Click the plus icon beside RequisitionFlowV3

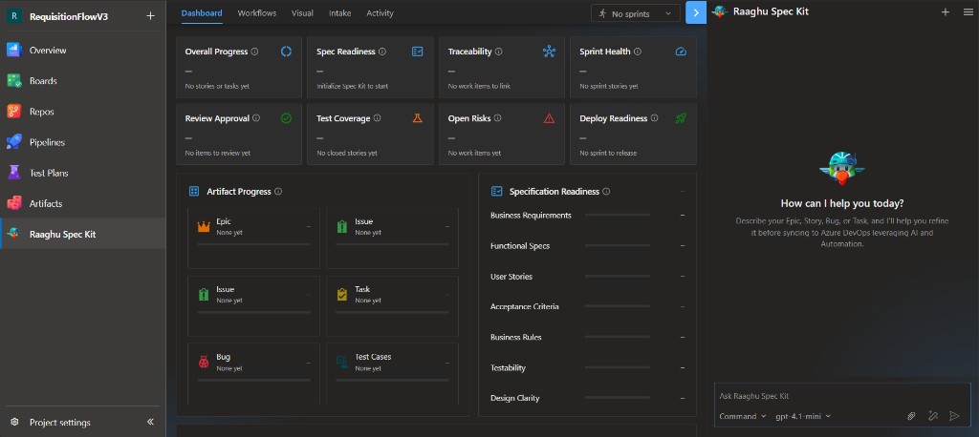tap(150, 16)
